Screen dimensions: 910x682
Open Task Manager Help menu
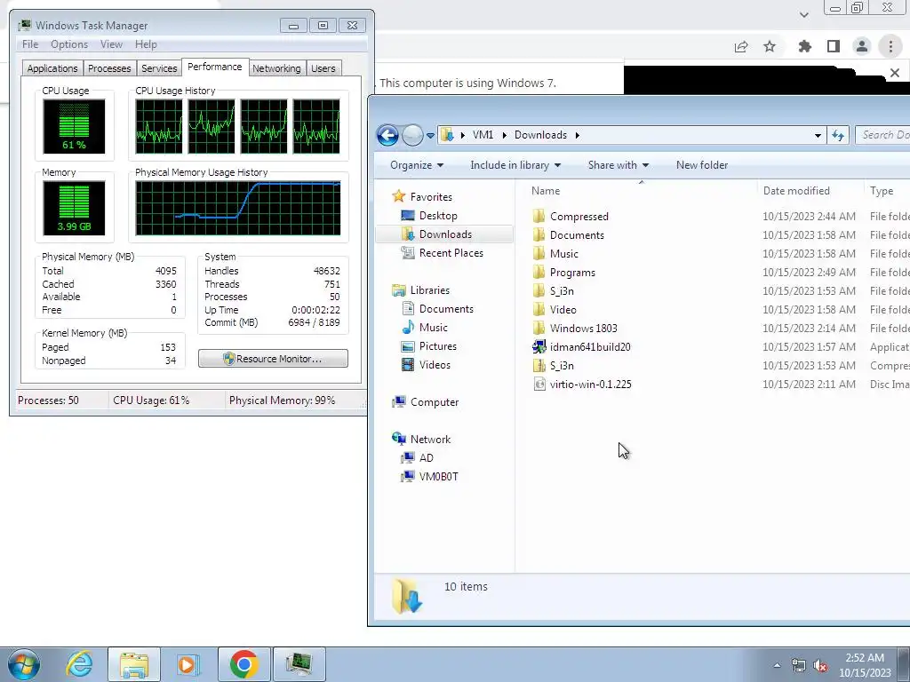coord(146,44)
